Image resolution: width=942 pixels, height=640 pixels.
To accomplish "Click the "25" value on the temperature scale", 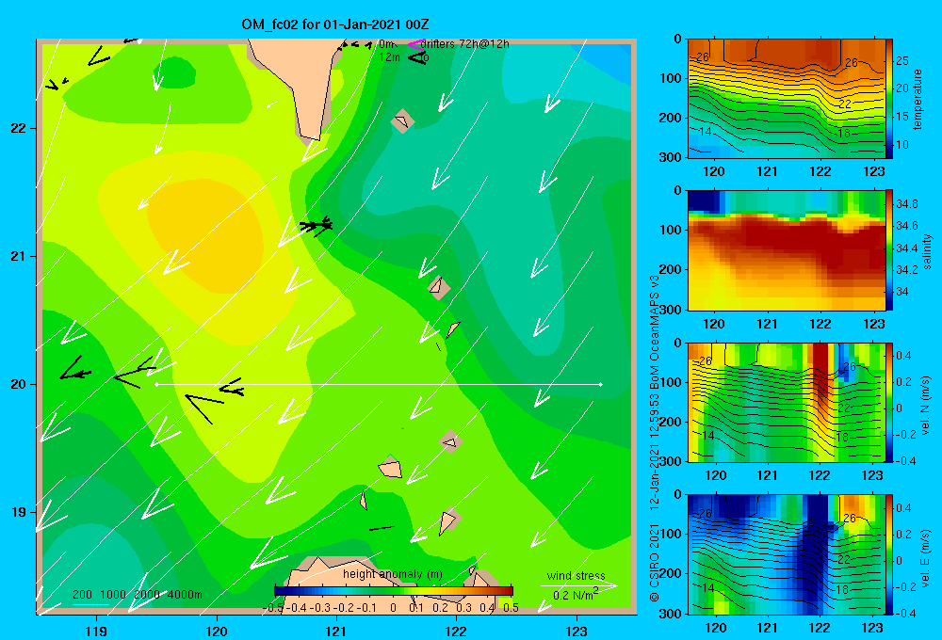I will 902,60.
